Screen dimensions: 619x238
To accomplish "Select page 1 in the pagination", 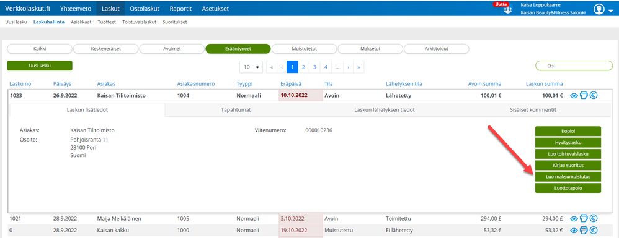I will coord(292,67).
